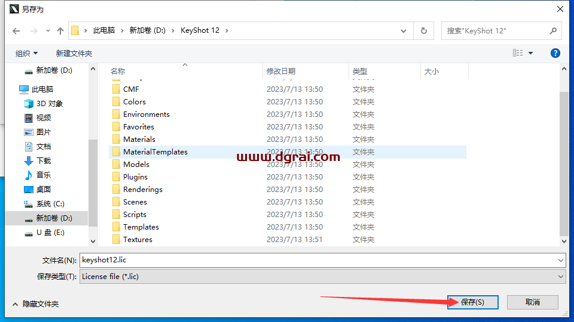The width and height of the screenshot is (574, 322).
Task: Select highlighted 新加卷 (D:) in the sidebar
Action: [x=47, y=218]
